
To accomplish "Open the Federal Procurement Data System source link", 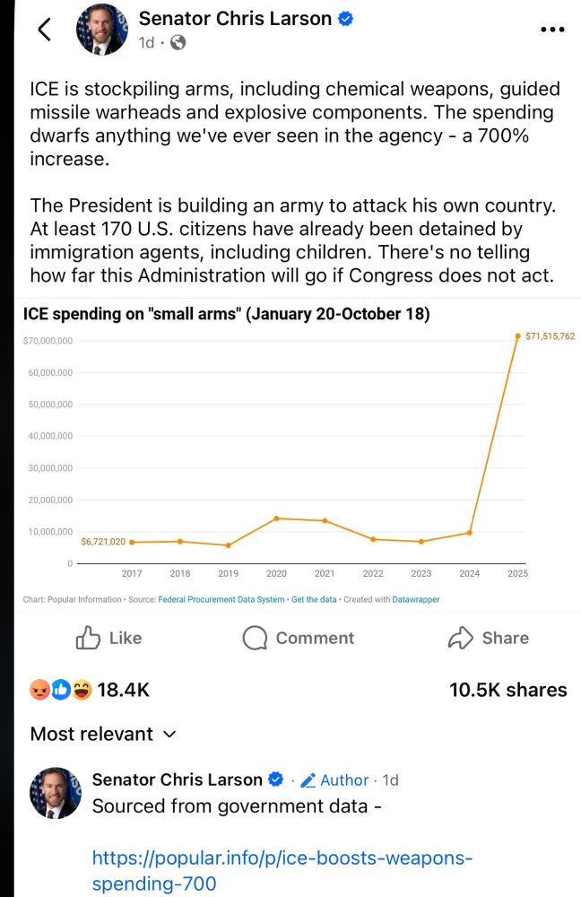I will (221, 599).
